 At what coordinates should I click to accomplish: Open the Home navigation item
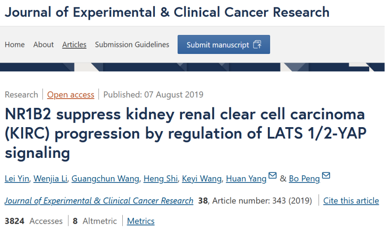(15, 44)
